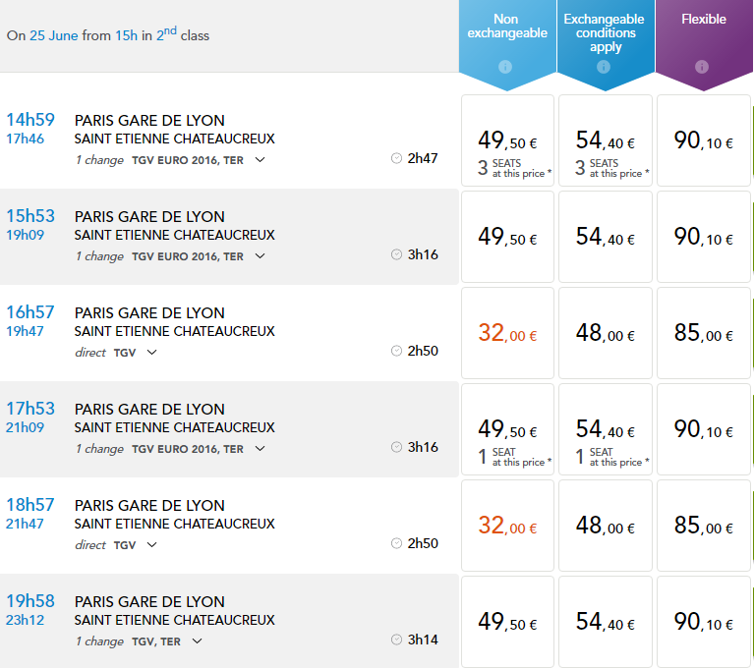Pick 85,00 € Flexible fare for 16h57 train
Image resolution: width=754 pixels, height=668 pixels.
(x=703, y=334)
